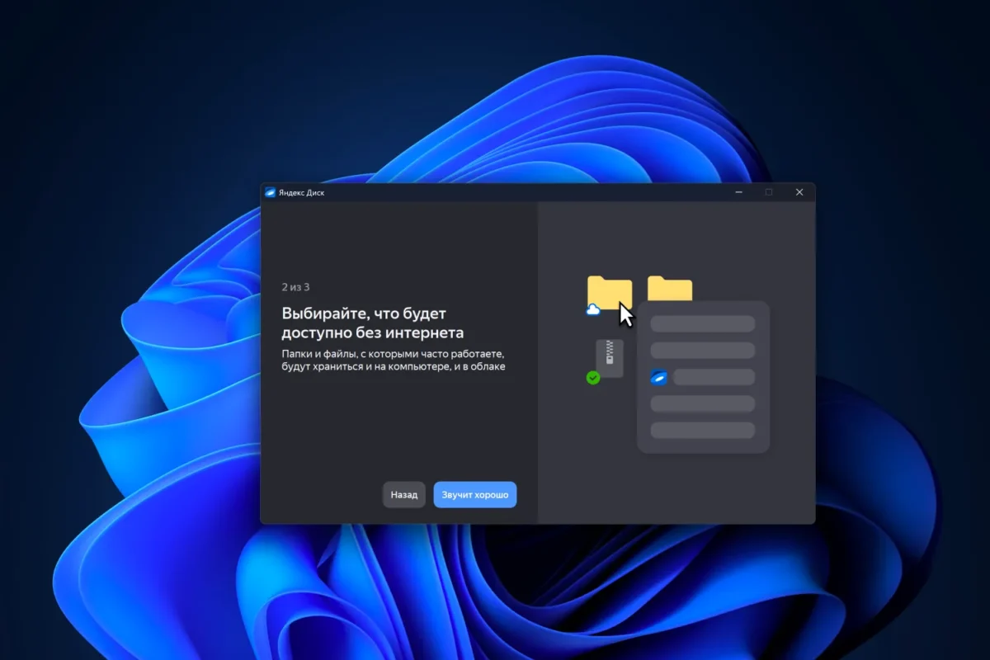The image size is (990, 660).
Task: Click the blue Yandex Disk icon in illustrated menu
Action: (658, 377)
